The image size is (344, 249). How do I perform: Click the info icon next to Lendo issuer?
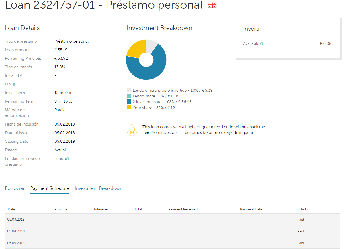[x=67, y=159]
